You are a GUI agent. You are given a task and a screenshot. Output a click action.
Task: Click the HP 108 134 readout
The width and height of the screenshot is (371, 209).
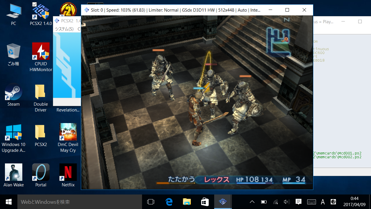click(x=254, y=180)
